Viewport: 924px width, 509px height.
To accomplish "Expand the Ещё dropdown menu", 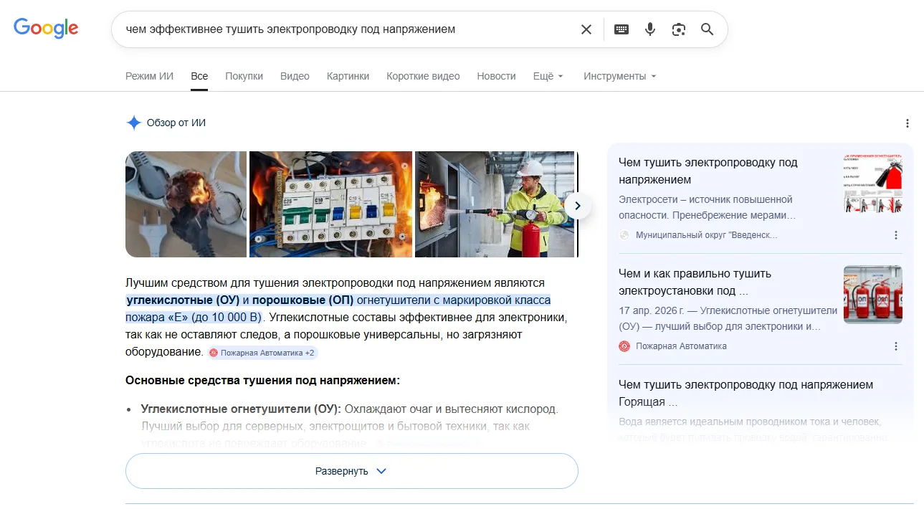I will tap(548, 76).
